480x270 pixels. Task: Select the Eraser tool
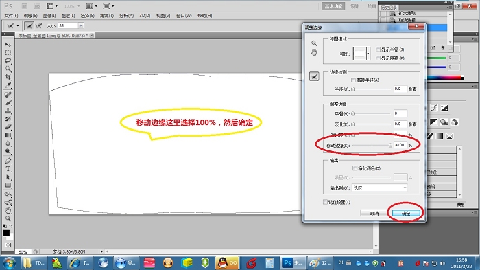8,126
